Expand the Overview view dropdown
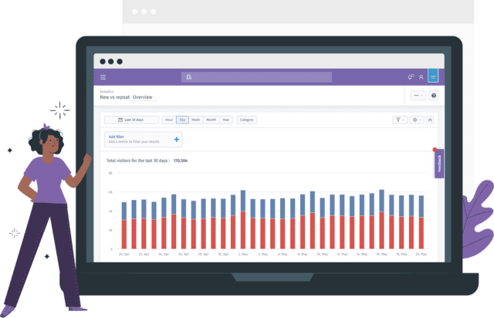 coord(143,98)
